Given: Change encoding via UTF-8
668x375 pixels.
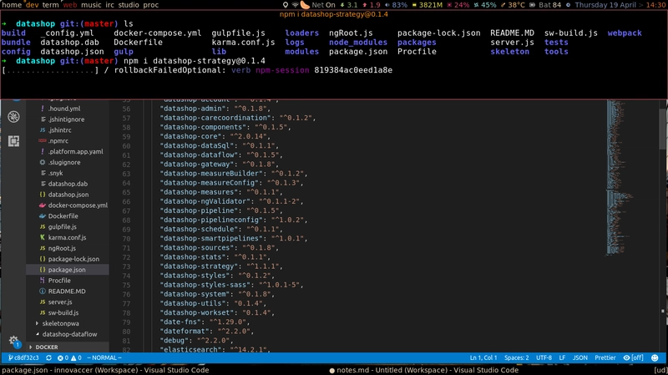Looking at the screenshot, I should pos(544,358).
